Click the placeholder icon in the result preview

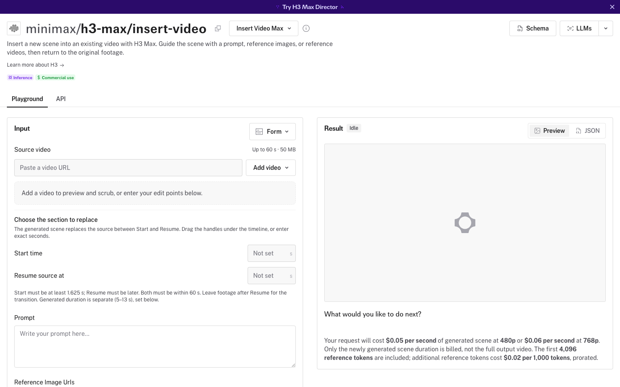465,223
